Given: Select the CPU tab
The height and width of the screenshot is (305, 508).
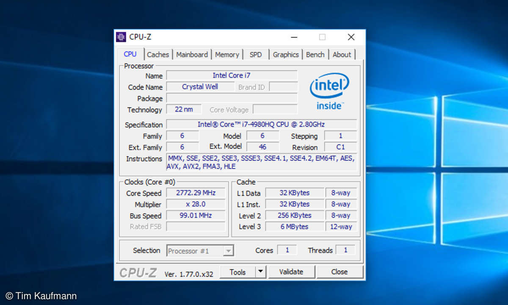Looking at the screenshot, I should click(x=130, y=54).
